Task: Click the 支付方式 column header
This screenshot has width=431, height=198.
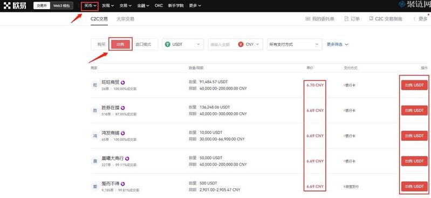Action: [351, 67]
